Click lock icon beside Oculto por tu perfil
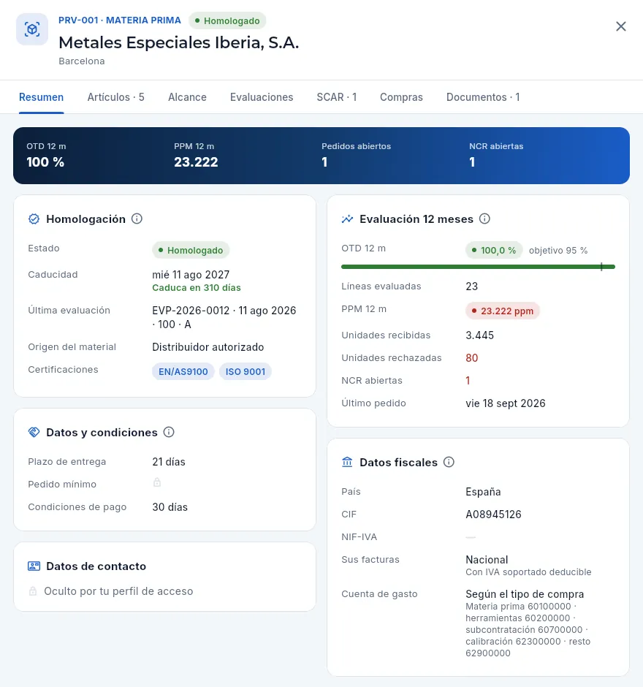The image size is (643, 687). tap(33, 591)
